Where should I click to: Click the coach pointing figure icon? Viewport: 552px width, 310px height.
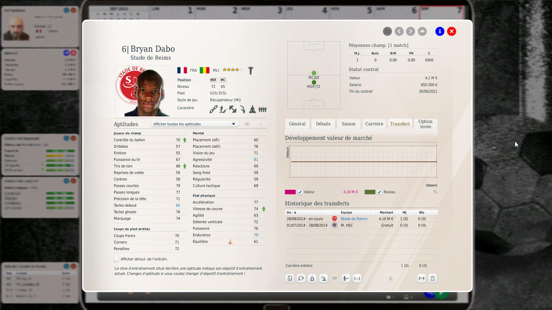click(x=346, y=278)
